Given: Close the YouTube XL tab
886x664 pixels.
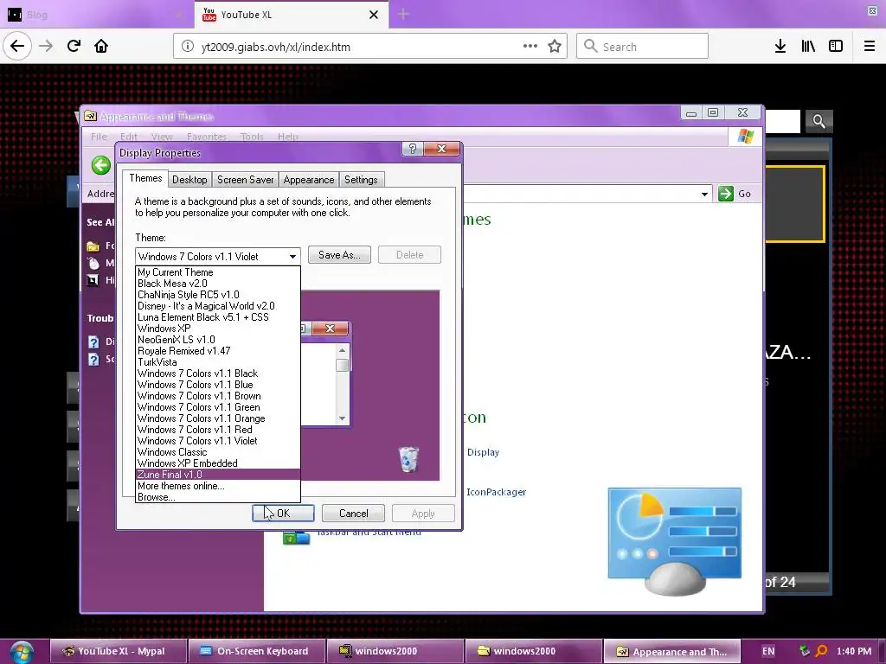Looking at the screenshot, I should pyautogui.click(x=374, y=15).
